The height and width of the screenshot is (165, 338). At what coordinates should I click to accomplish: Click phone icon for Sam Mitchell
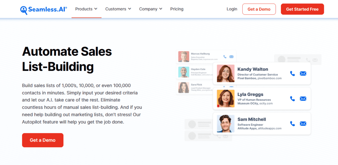tap(292, 124)
